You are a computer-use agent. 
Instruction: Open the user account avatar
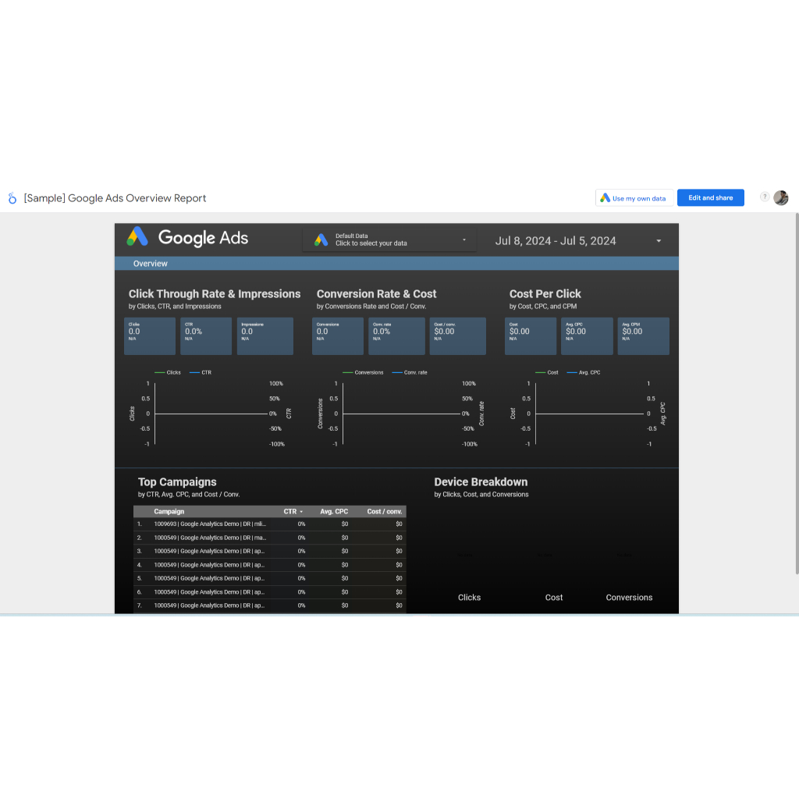pyautogui.click(x=781, y=198)
